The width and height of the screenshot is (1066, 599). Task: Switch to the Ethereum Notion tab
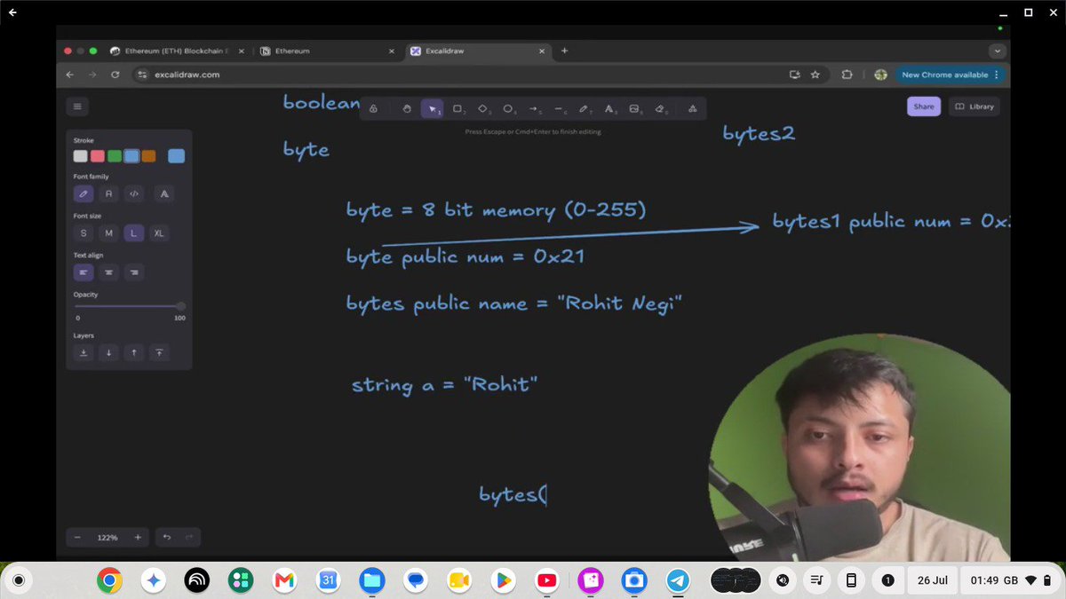(328, 51)
